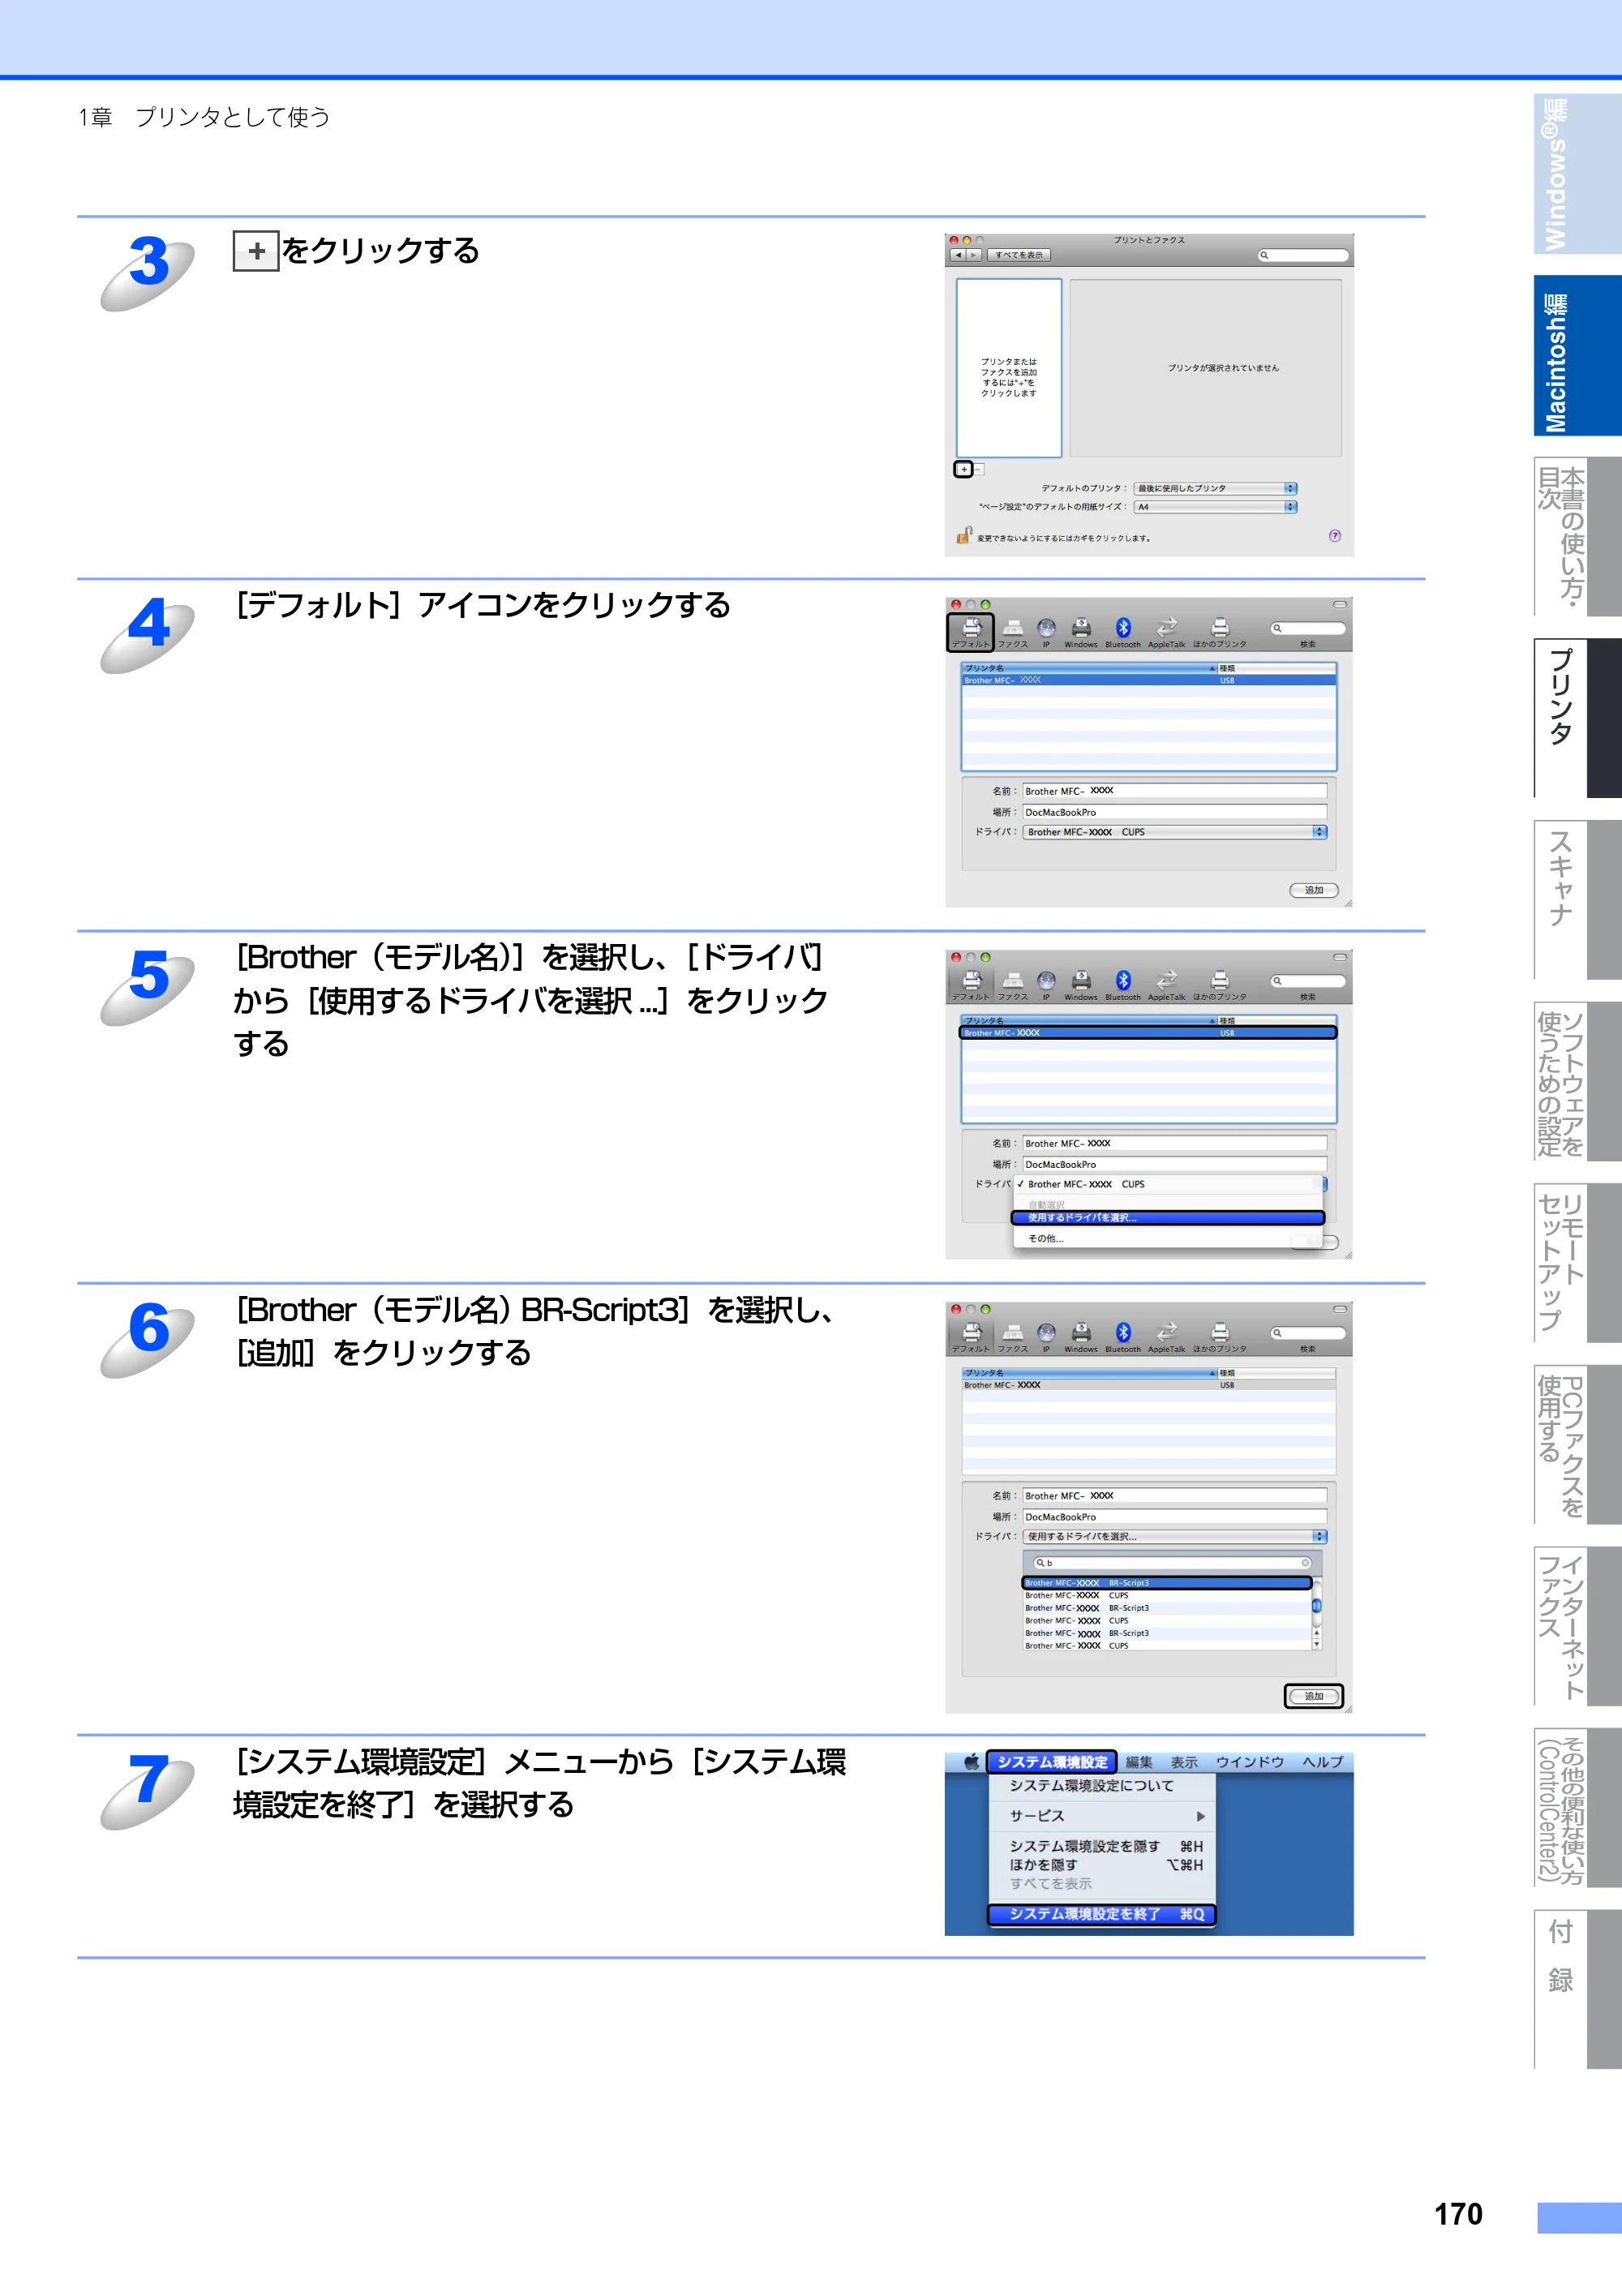Jump to the Windows編 side tab
The height and width of the screenshot is (2296, 1622).
[x=1577, y=174]
